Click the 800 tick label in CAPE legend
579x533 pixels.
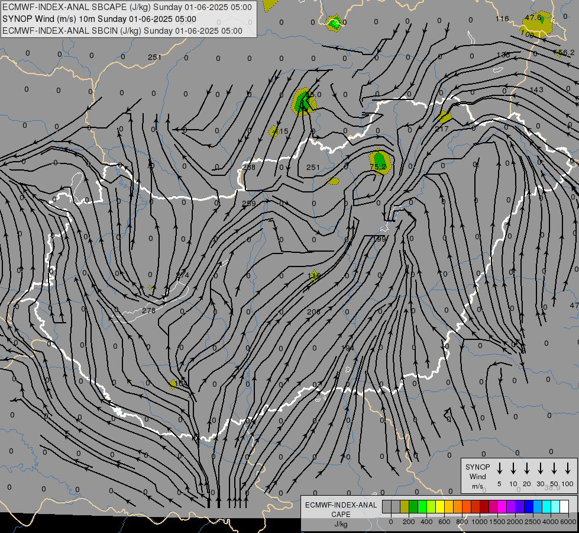462,522
